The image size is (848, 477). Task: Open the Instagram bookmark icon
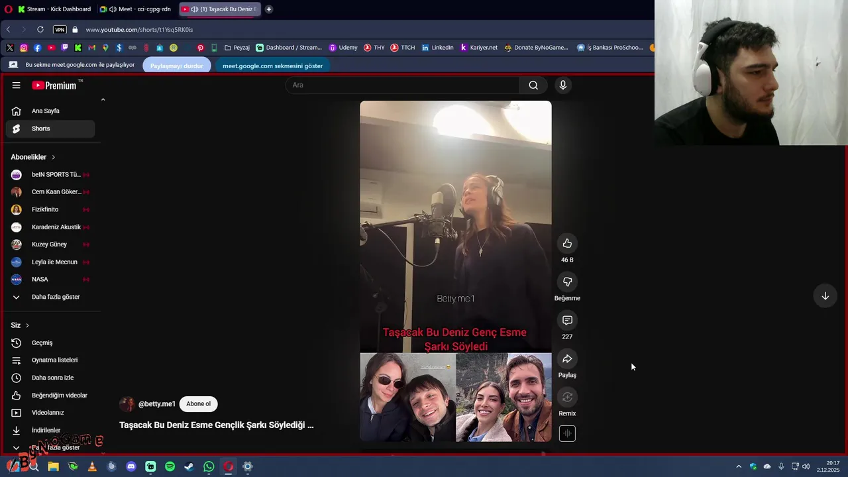[24, 48]
